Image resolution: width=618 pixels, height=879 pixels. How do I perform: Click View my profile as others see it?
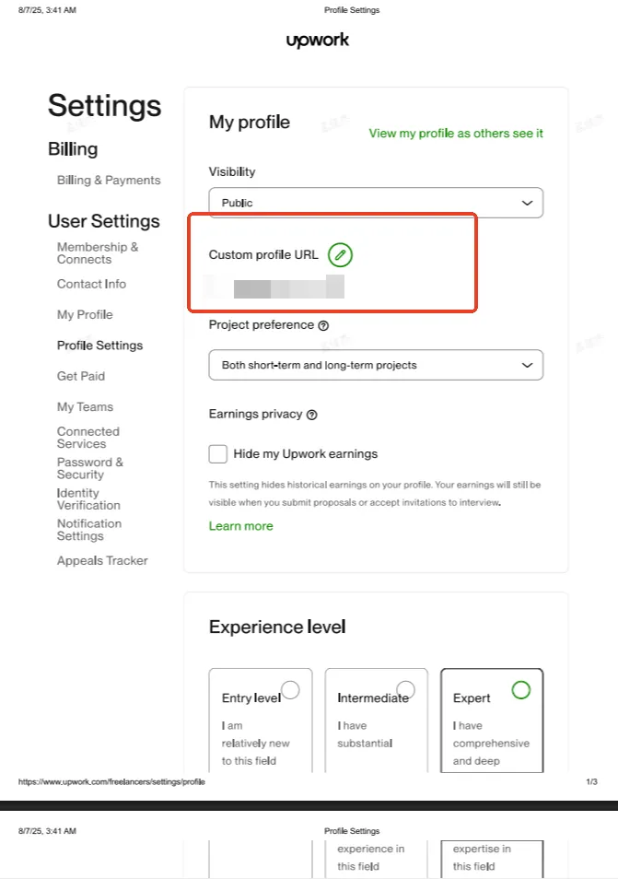pyautogui.click(x=456, y=134)
